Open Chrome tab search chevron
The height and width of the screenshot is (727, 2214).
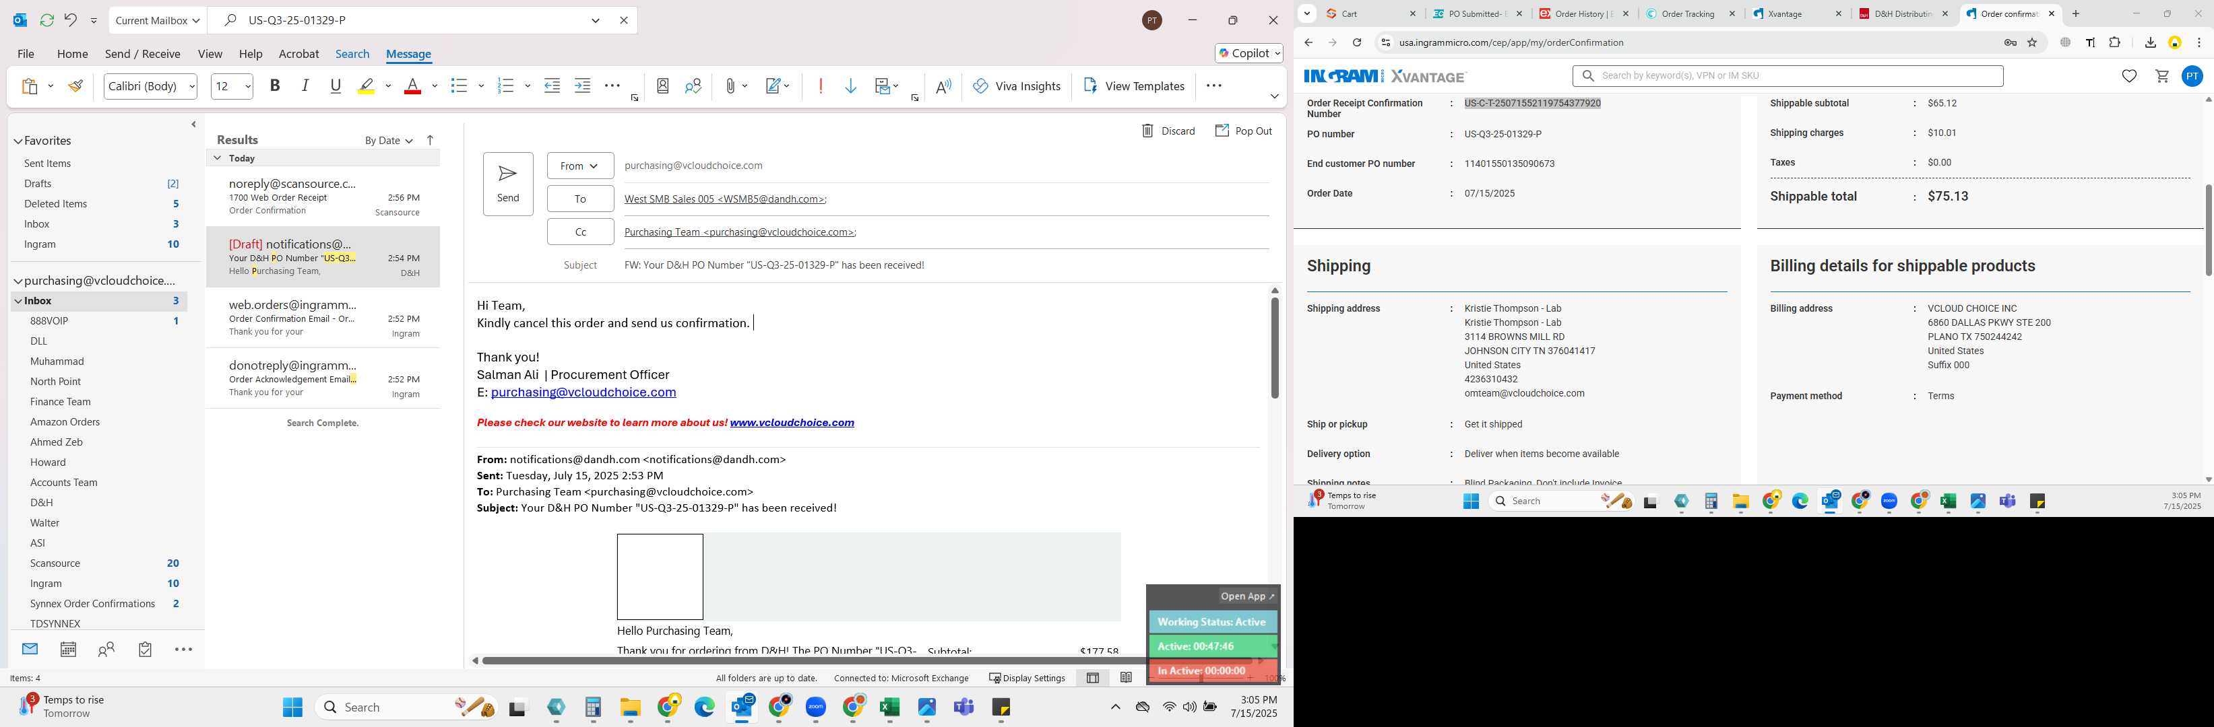point(1306,13)
